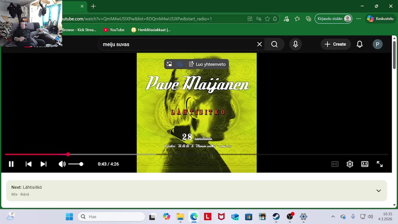
Task: Open Steam from the taskbar
Action: tap(276, 217)
